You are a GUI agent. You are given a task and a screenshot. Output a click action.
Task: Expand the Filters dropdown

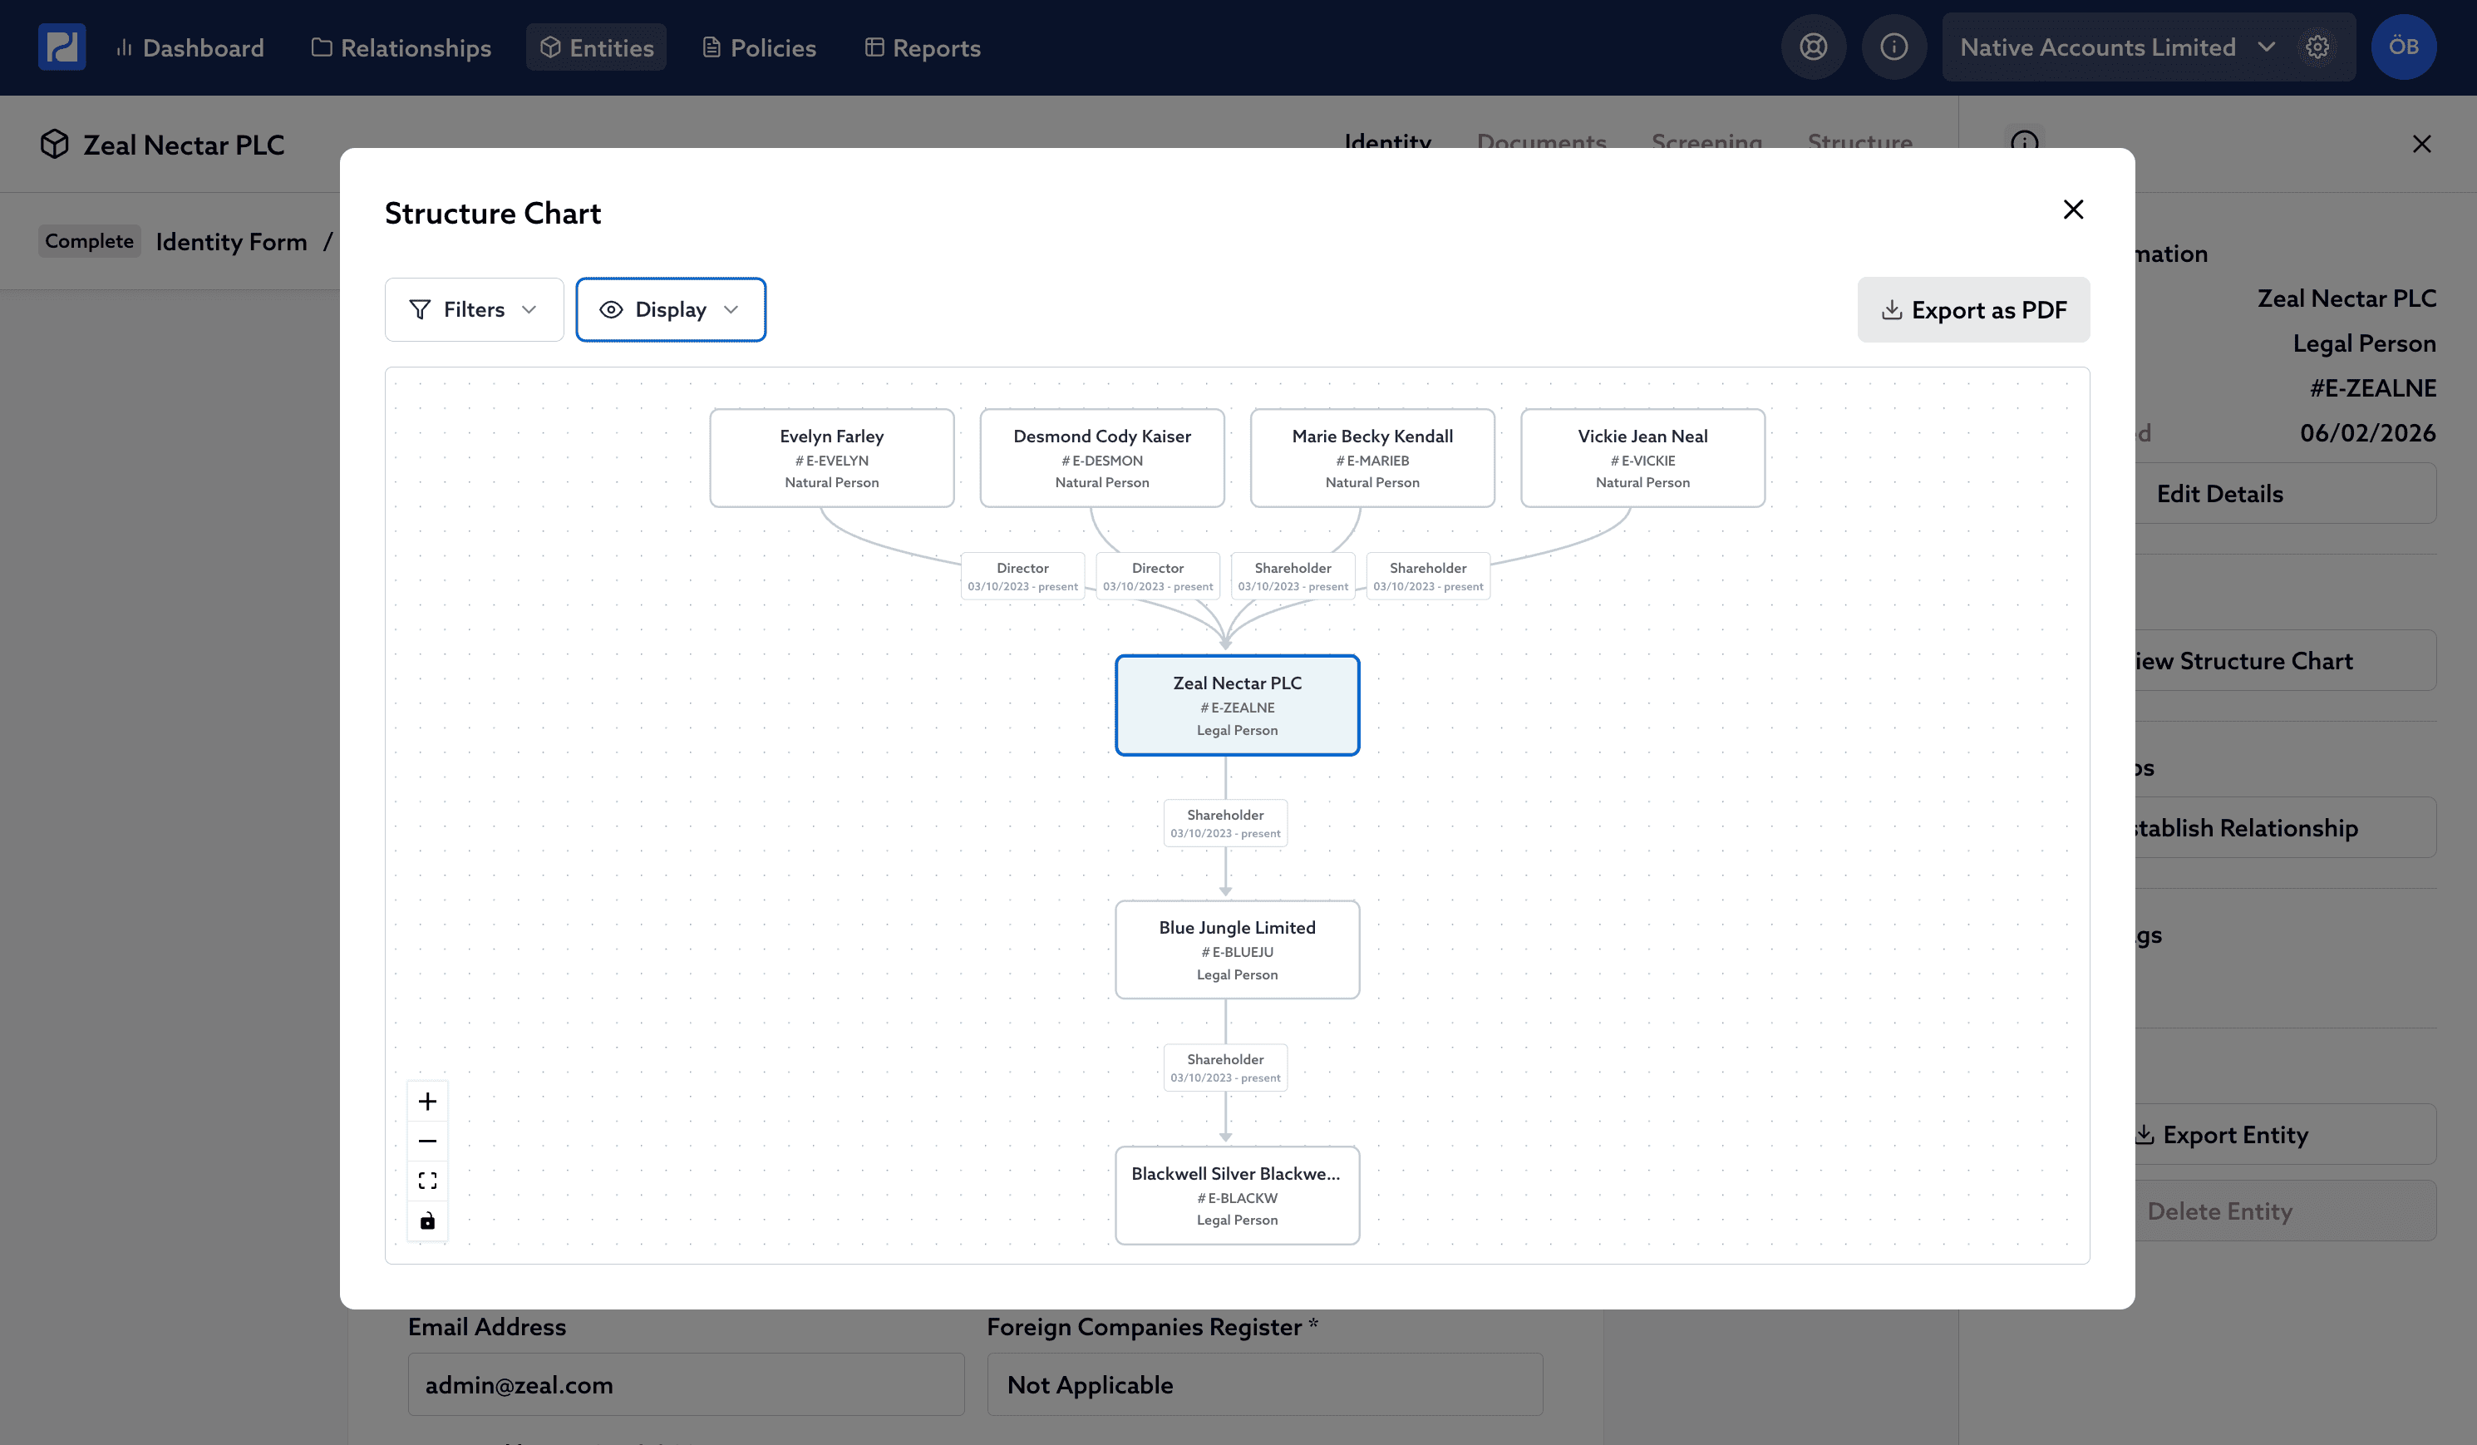coord(474,309)
